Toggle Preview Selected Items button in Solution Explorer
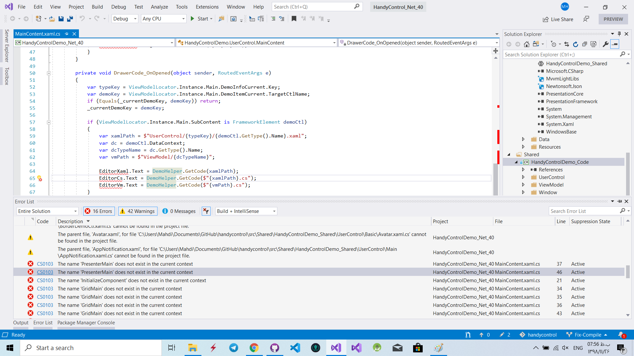Image resolution: width=634 pixels, height=356 pixels. pos(615,44)
